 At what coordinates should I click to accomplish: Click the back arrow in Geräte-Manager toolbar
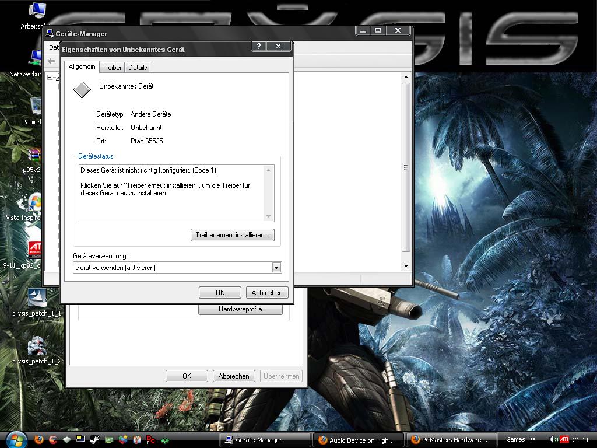click(x=51, y=61)
